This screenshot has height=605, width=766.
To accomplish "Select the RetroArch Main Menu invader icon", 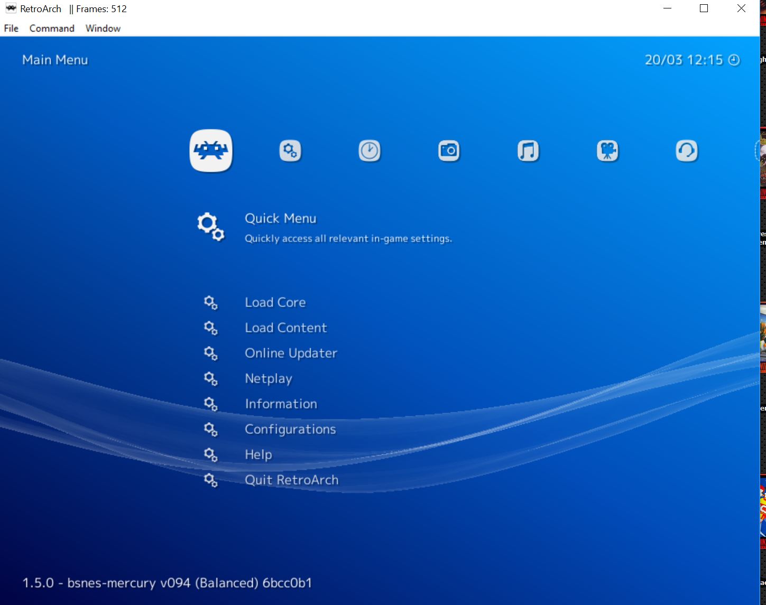I will [211, 151].
